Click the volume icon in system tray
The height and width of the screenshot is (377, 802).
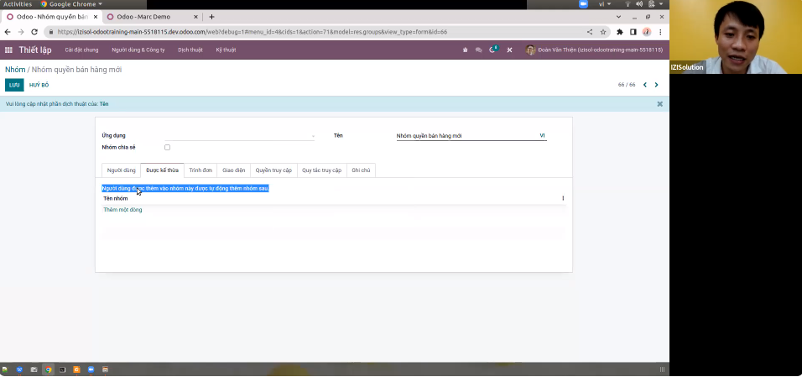[x=639, y=4]
